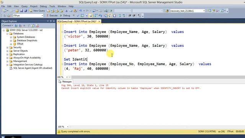Image resolution: width=245 pixels, height=138 pixels.
Task: Click the Paste clipboard icon
Action: pos(75,11)
